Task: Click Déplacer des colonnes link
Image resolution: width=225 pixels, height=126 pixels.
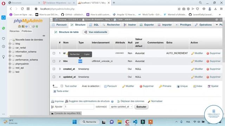Action: 131,101
